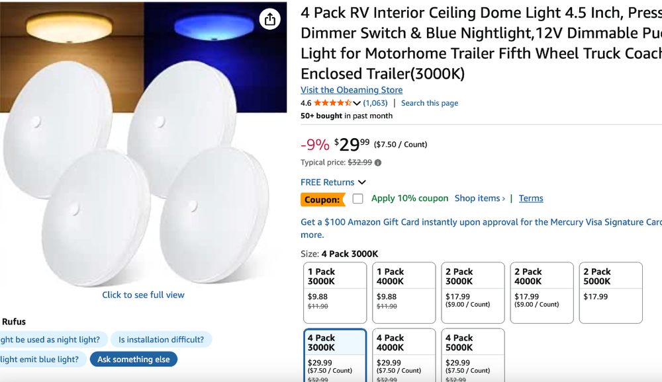
Task: Click the Is installation difficult? suggestion
Action: (x=161, y=340)
